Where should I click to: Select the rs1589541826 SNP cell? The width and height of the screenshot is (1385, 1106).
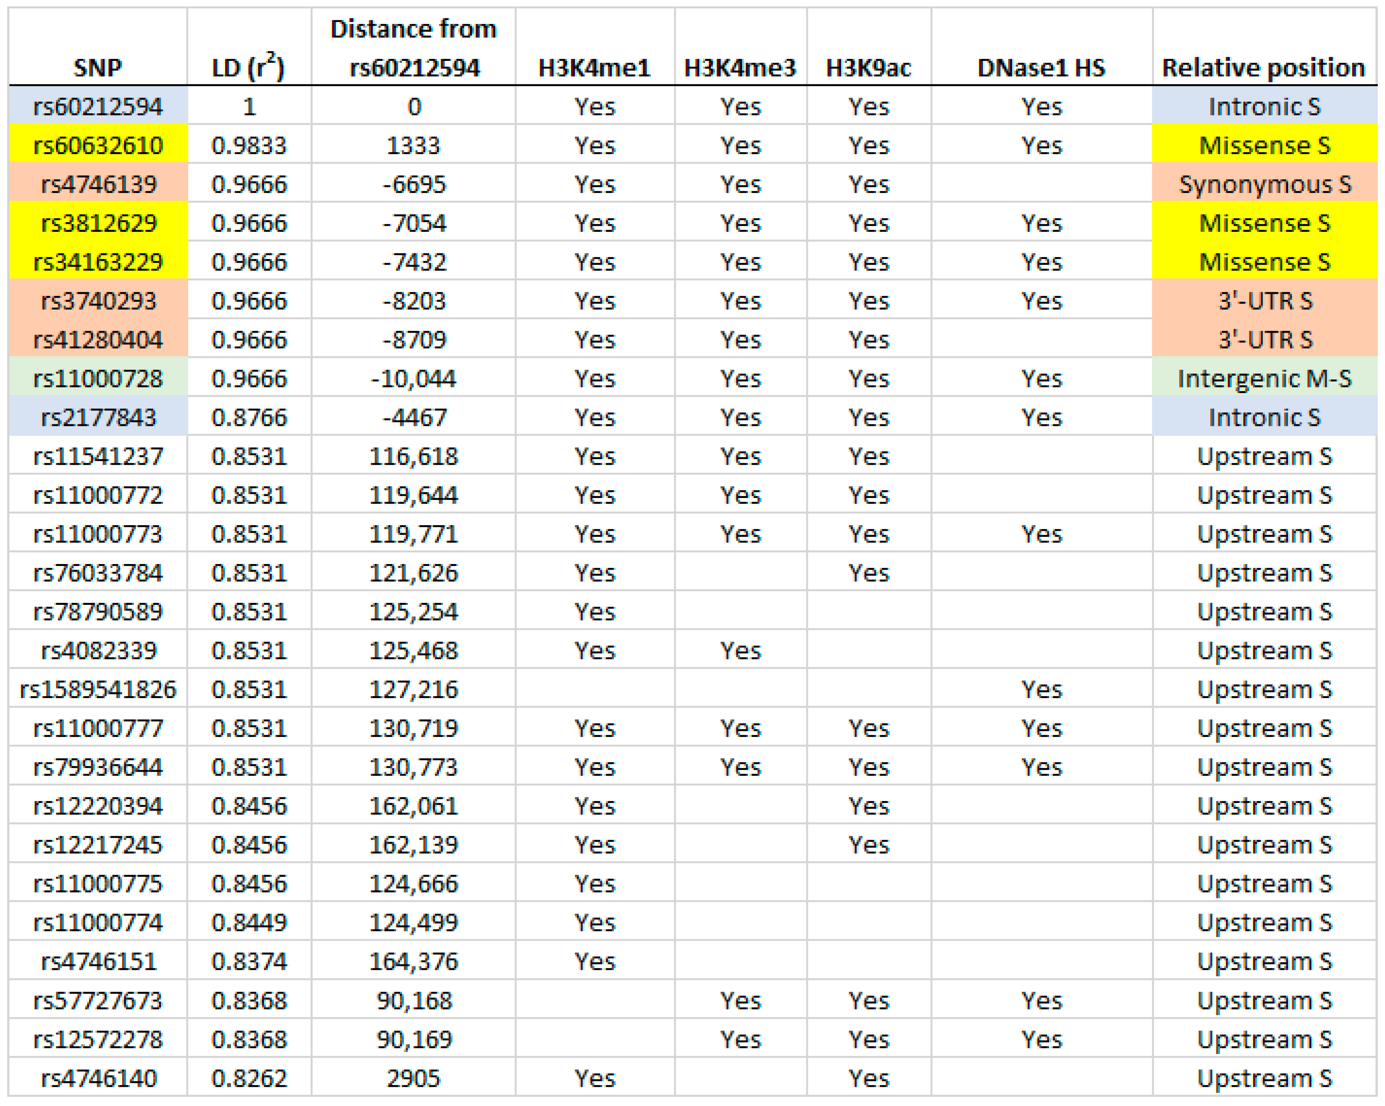tap(98, 690)
